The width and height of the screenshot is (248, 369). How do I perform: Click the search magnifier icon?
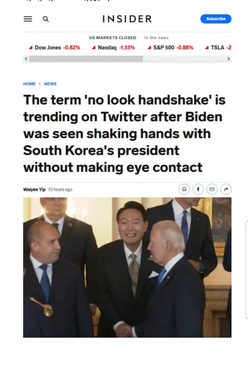point(46,19)
